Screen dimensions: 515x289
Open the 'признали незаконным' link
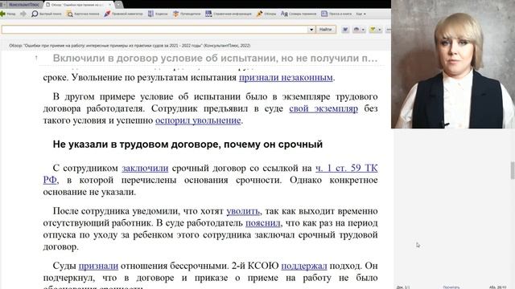[286, 78]
